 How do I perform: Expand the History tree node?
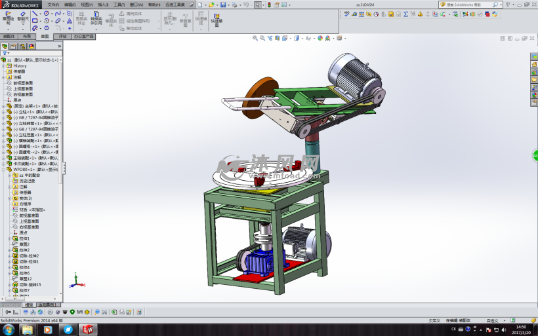click(3, 65)
